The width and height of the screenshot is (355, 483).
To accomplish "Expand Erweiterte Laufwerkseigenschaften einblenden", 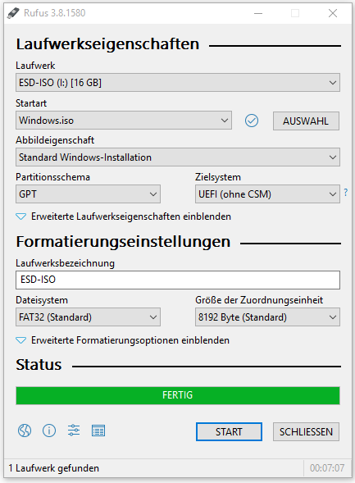I will [123, 216].
